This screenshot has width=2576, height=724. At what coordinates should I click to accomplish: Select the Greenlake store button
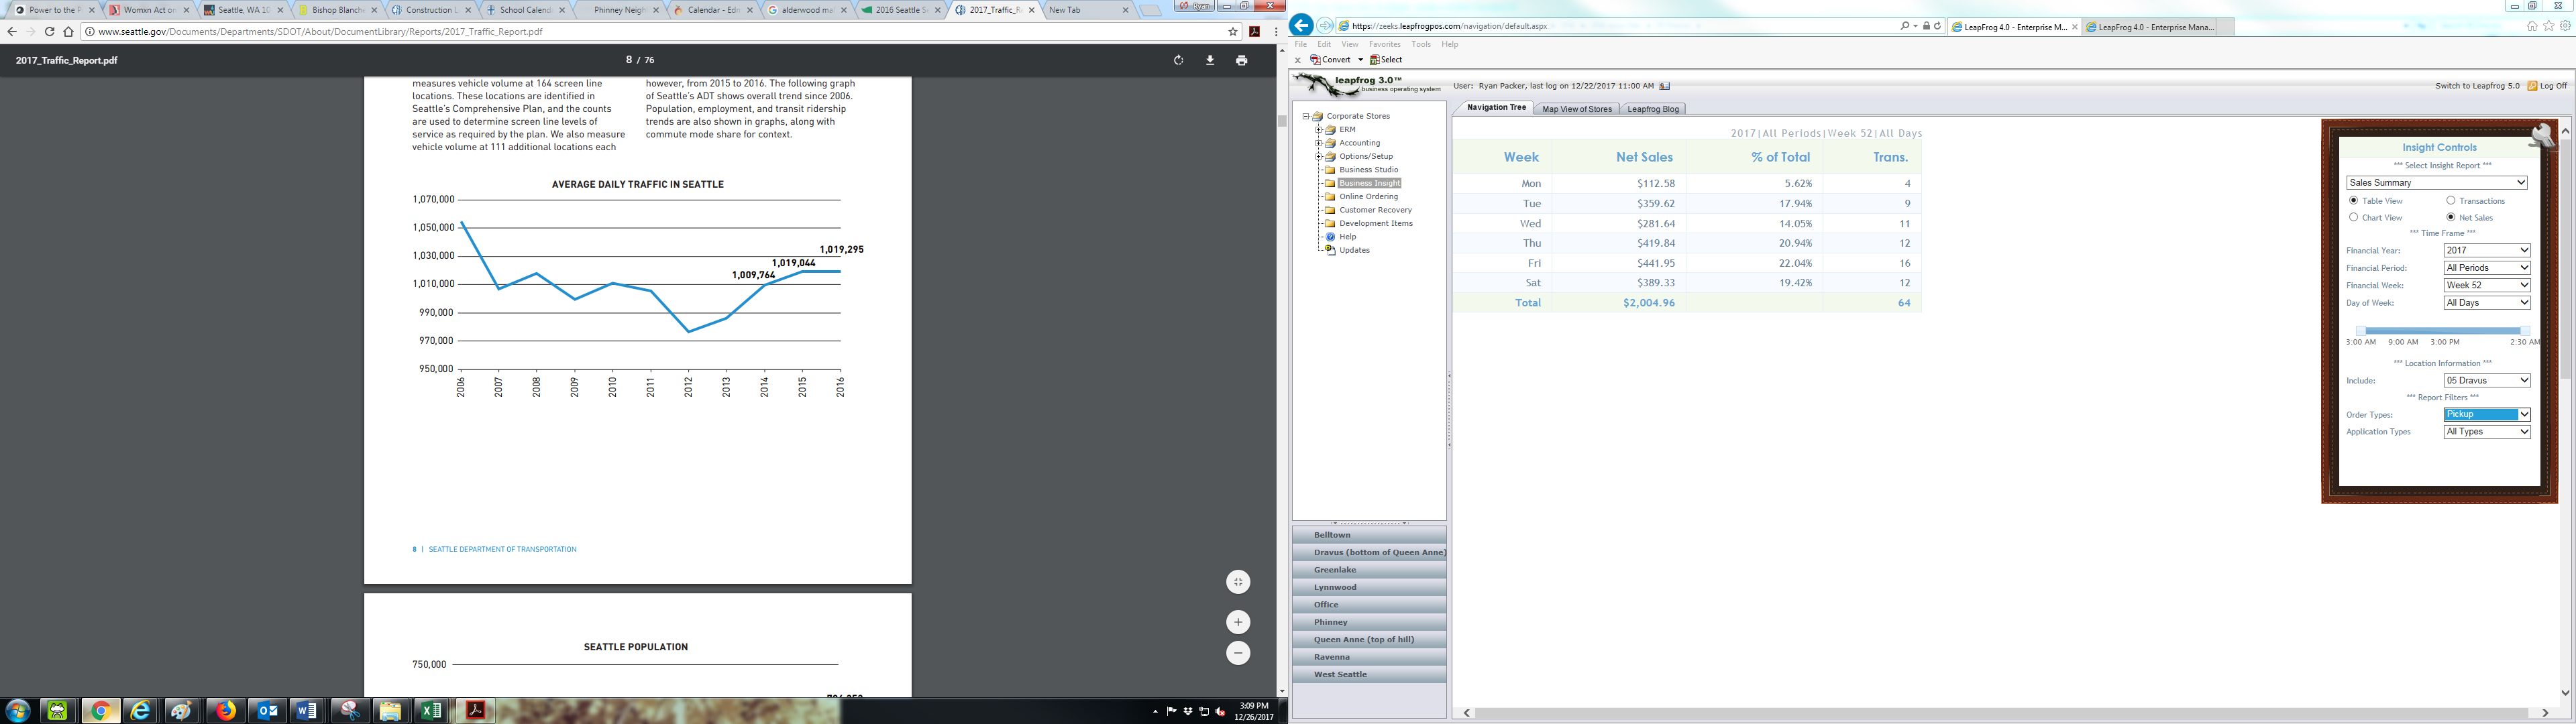click(x=1368, y=570)
